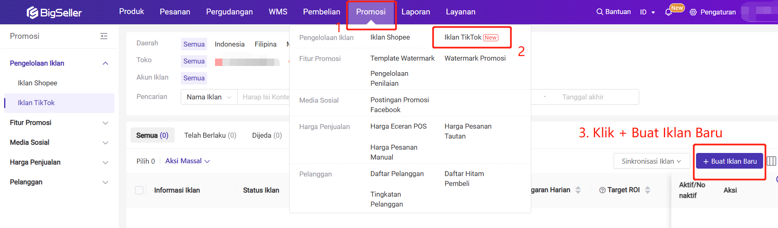Click the BigSeller logo
The width and height of the screenshot is (778, 228).
pyautogui.click(x=54, y=12)
